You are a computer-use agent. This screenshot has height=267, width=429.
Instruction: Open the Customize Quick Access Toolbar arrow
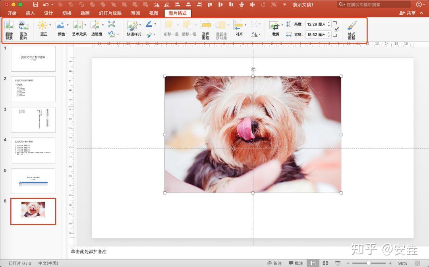click(285, 4)
